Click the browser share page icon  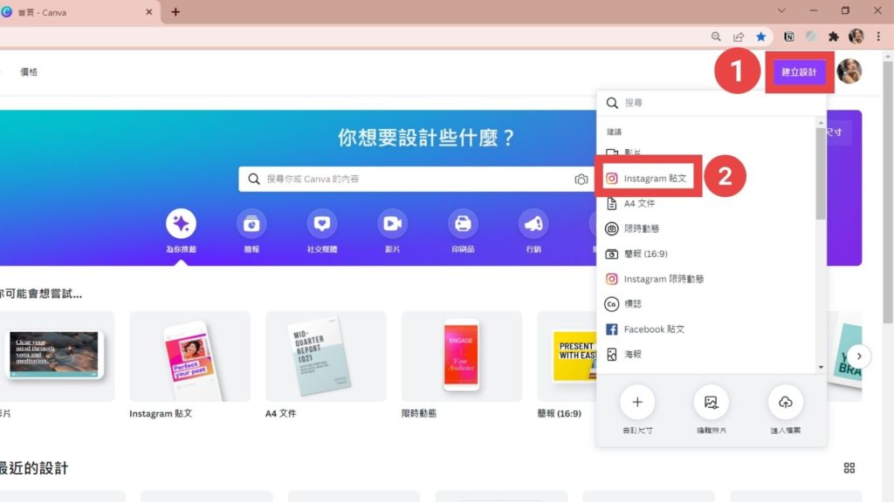(x=739, y=37)
